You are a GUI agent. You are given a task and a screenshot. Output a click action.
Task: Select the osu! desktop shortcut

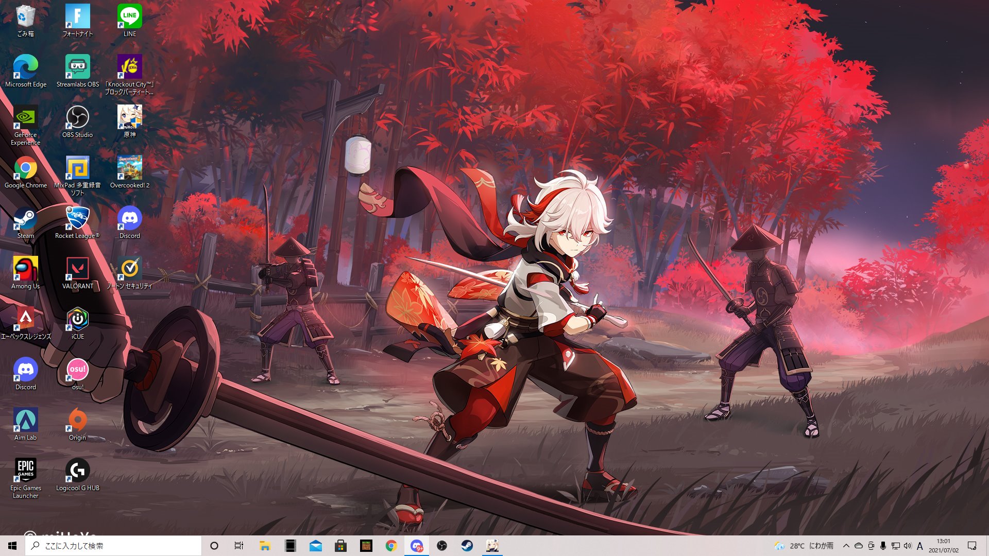click(x=77, y=374)
